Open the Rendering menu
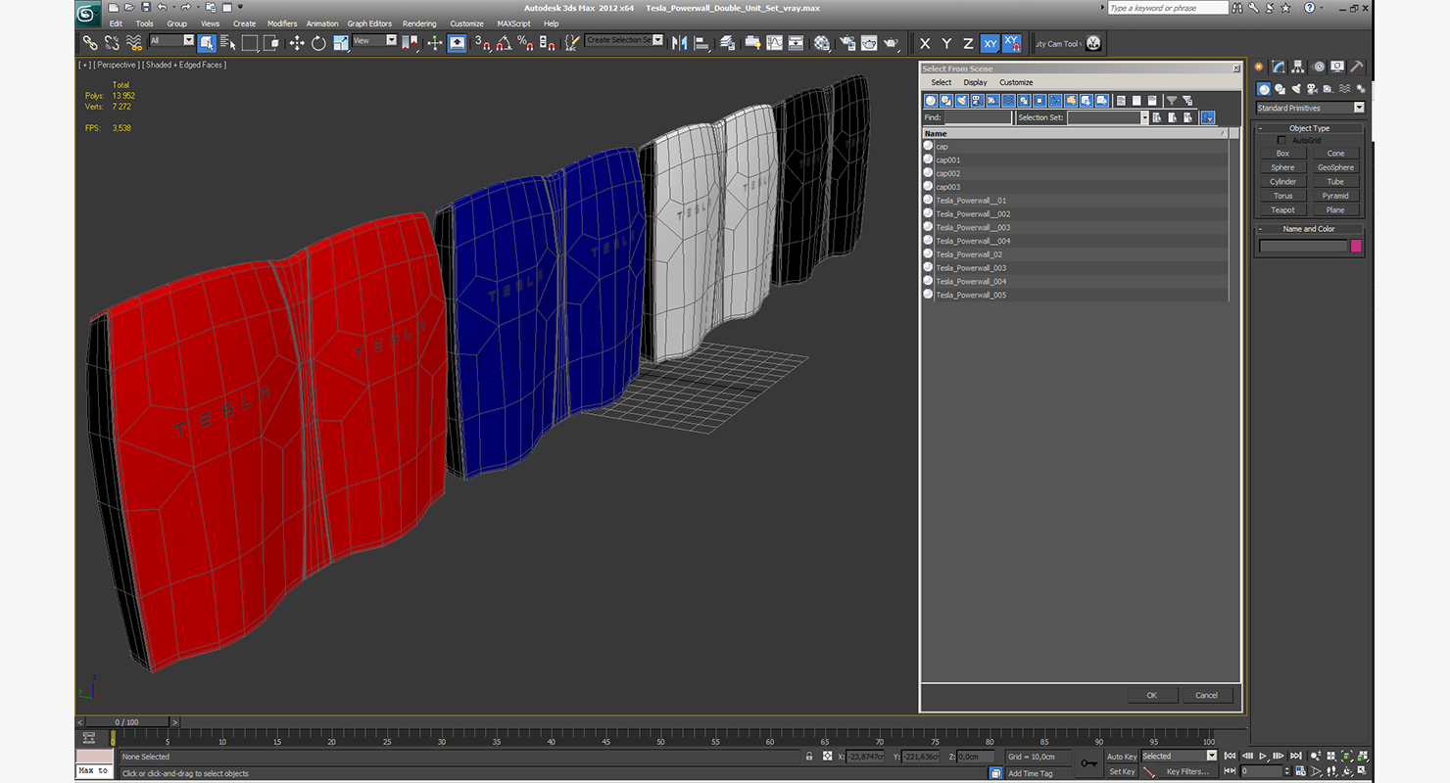 pos(419,23)
